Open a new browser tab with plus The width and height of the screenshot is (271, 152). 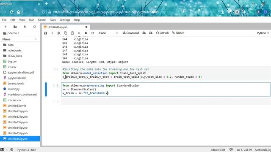coord(46,4)
